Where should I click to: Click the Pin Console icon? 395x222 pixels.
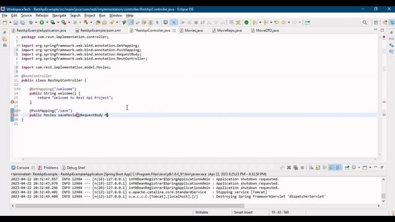click(347, 168)
